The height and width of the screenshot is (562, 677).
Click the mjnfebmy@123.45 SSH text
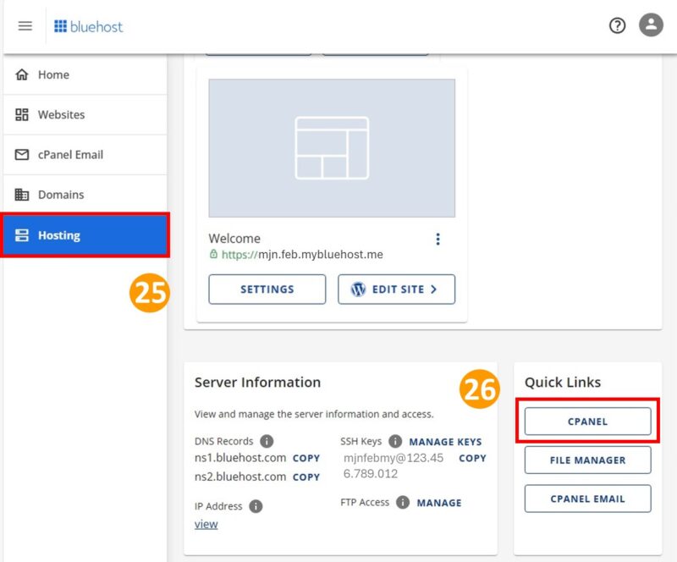pyautogui.click(x=394, y=458)
